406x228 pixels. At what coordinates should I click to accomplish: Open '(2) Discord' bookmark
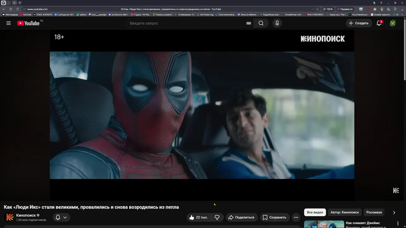(118, 15)
